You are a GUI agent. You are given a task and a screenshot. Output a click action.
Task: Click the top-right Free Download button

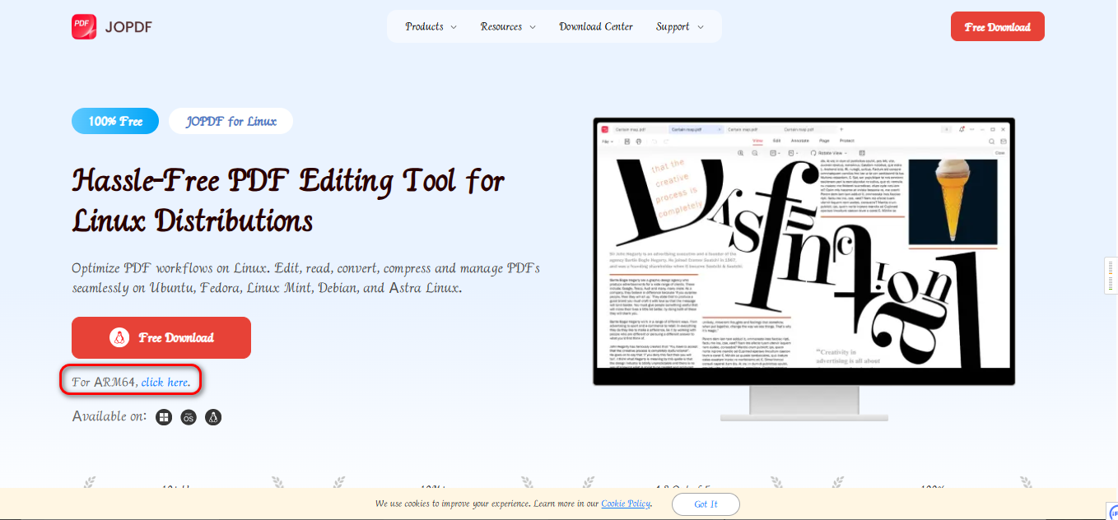click(x=998, y=26)
